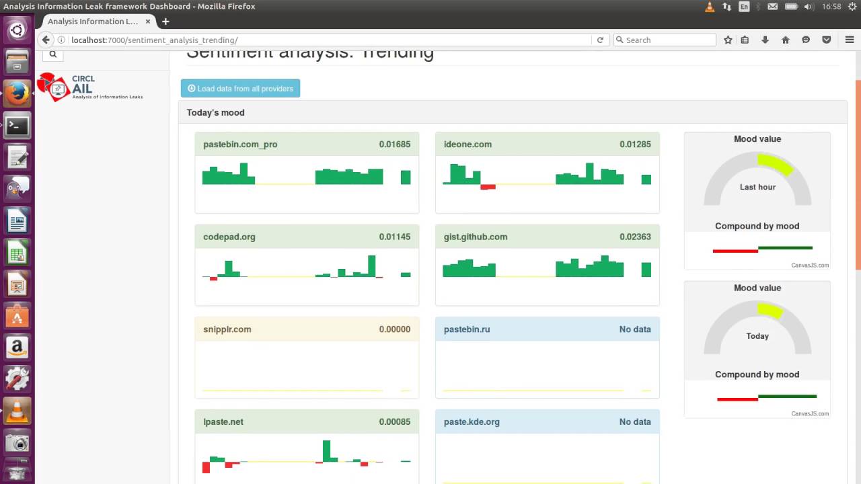Click the Firefox Search field

665,40
